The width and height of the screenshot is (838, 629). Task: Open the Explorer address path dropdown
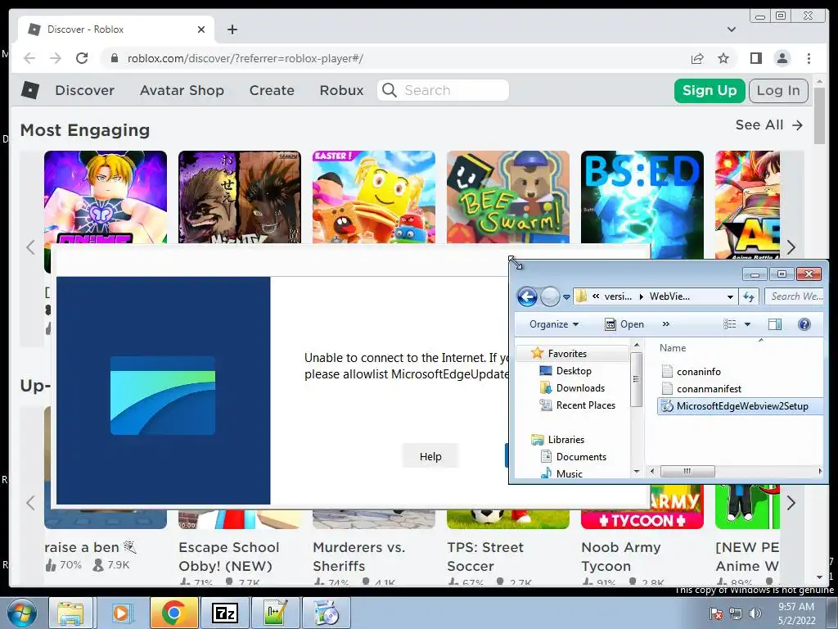click(x=730, y=296)
